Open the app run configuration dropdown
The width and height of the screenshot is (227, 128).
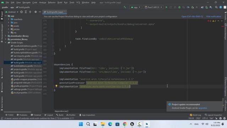[135, 7]
